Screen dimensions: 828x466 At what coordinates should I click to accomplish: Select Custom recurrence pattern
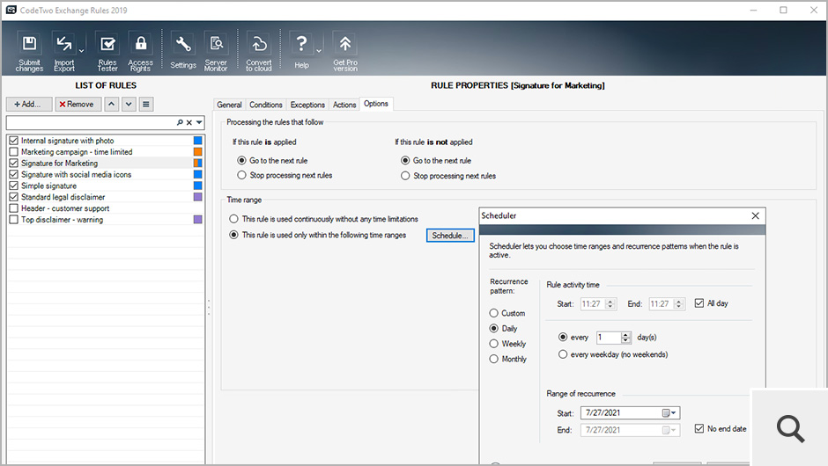(x=494, y=313)
